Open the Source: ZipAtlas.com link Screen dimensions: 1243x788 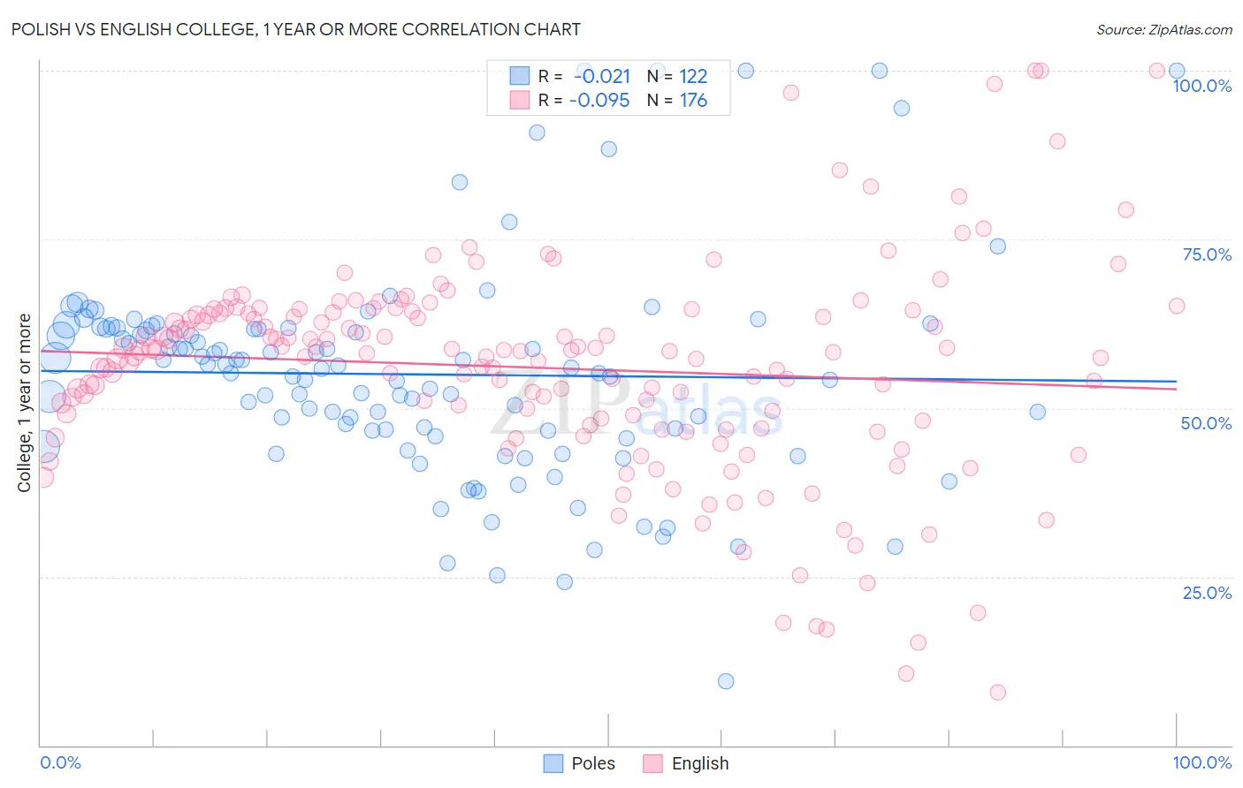[x=1164, y=29]
